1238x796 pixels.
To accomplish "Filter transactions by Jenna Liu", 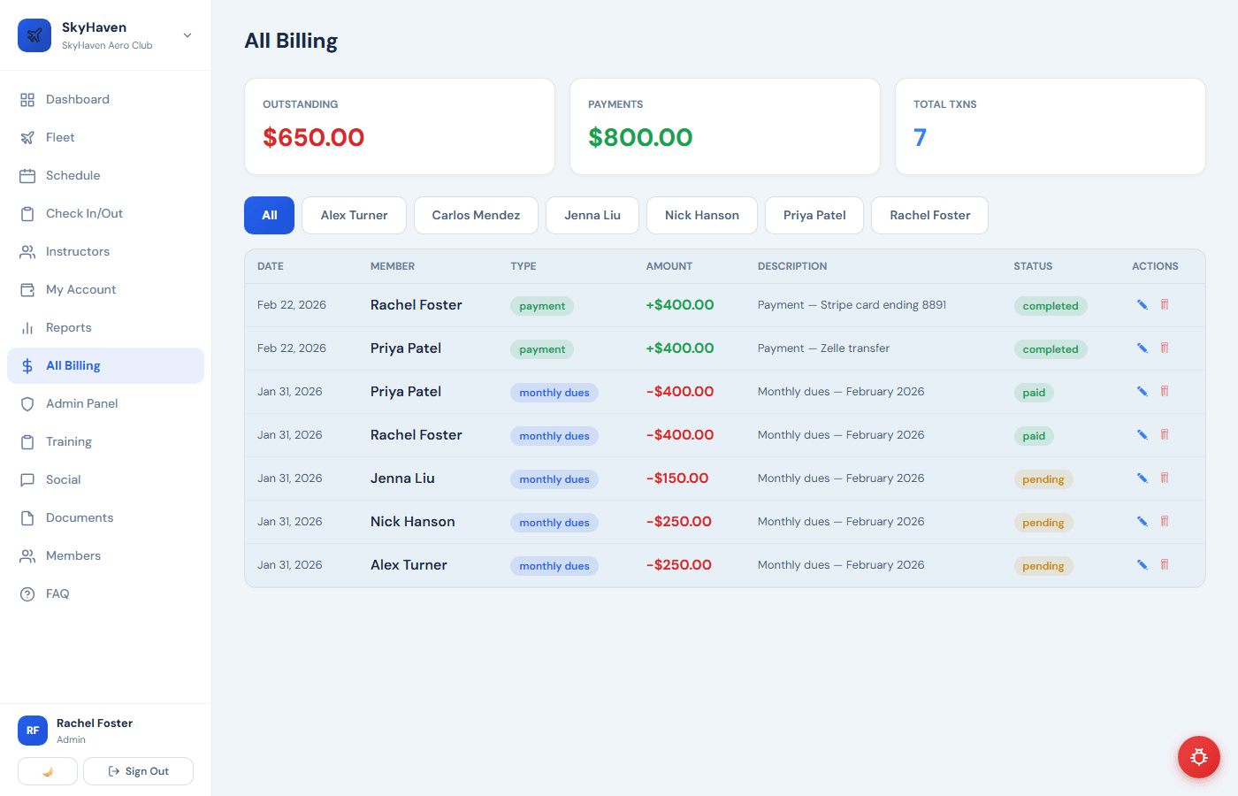I will click(592, 215).
